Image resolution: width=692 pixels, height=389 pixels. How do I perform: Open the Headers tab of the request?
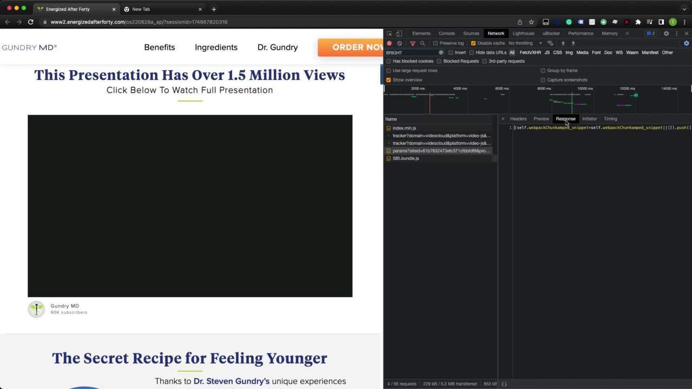[x=518, y=119]
